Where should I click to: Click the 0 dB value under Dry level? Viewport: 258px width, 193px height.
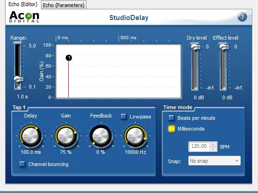(x=199, y=97)
